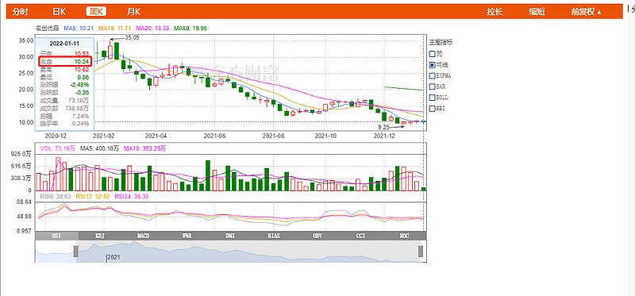Check the 无 main indicator option

tap(432, 53)
